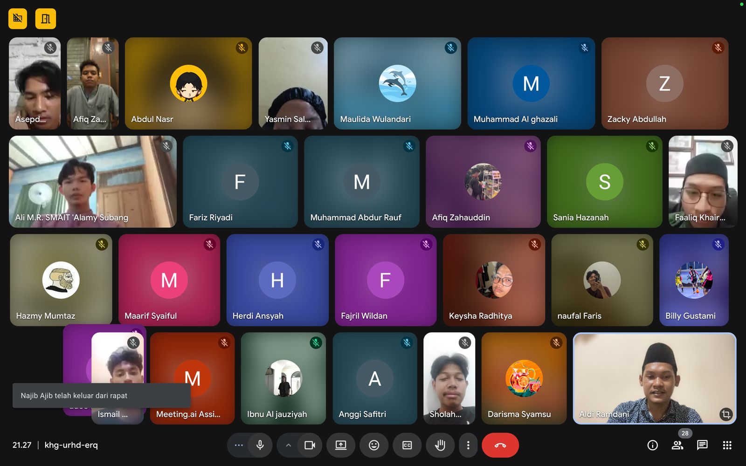This screenshot has height=466, width=746.
Task: Toggle the microphone on or off
Action: pyautogui.click(x=260, y=445)
